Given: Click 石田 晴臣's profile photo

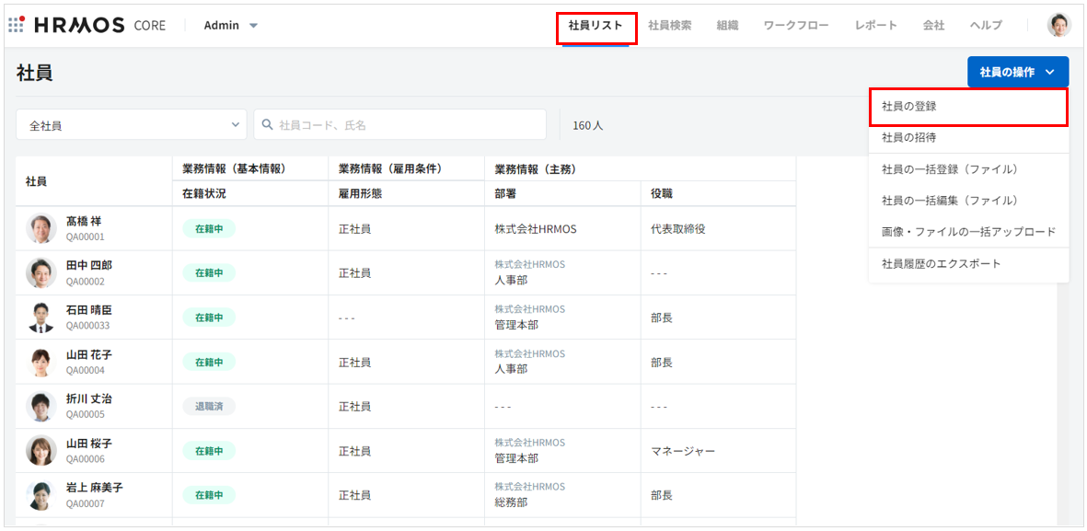Looking at the screenshot, I should [41, 317].
